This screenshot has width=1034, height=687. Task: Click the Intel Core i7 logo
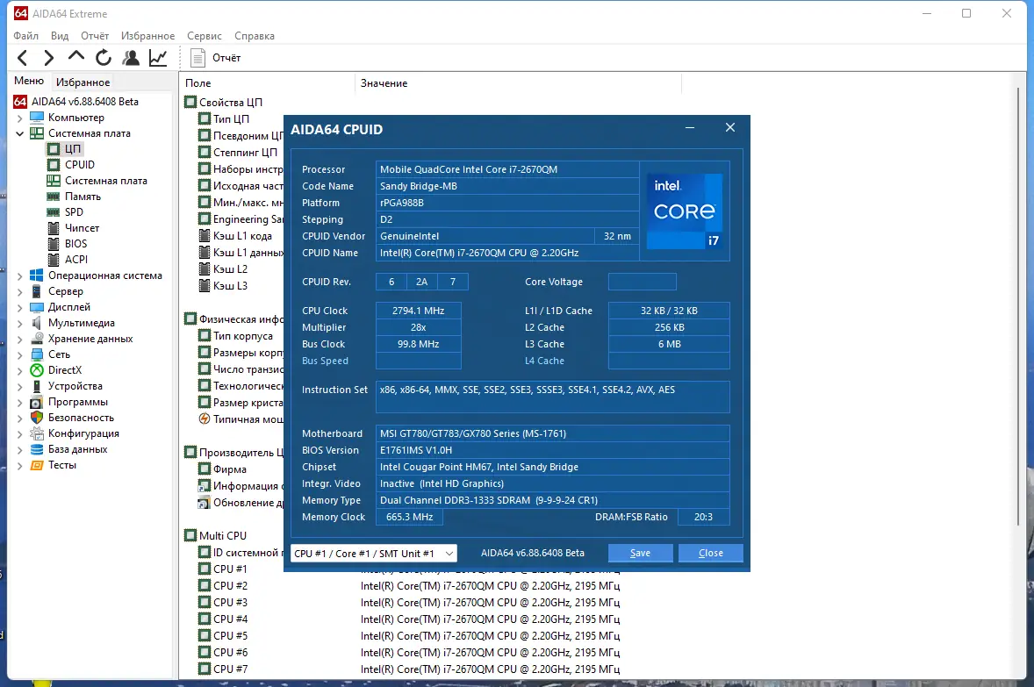(685, 211)
